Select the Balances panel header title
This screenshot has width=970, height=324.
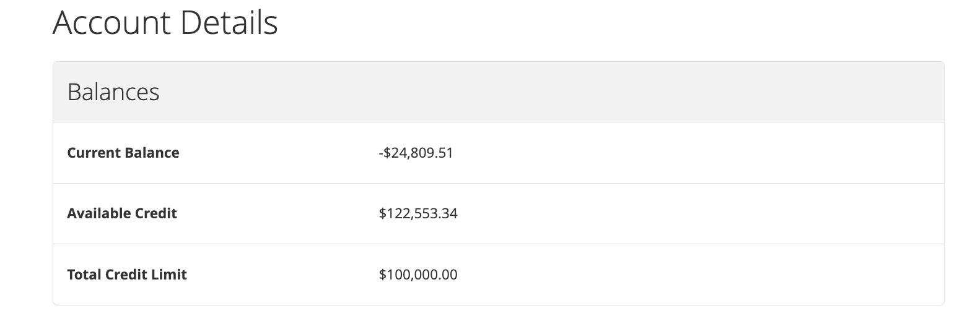coord(113,92)
